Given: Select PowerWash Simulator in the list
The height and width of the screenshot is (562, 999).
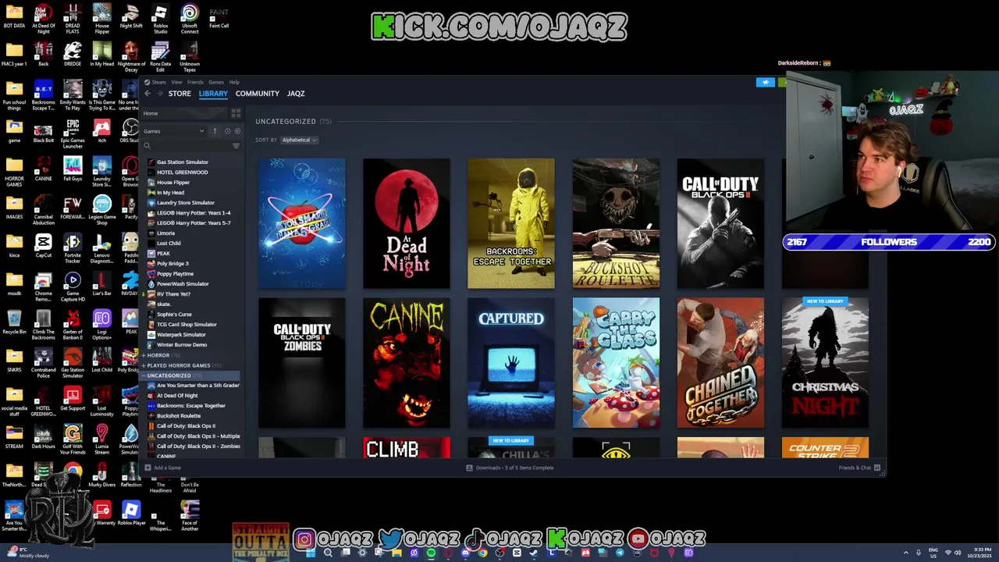Looking at the screenshot, I should pos(183,284).
